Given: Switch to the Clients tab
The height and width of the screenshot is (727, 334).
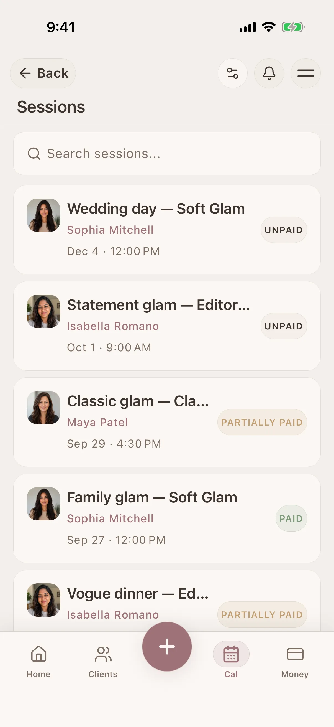Looking at the screenshot, I should tap(103, 662).
